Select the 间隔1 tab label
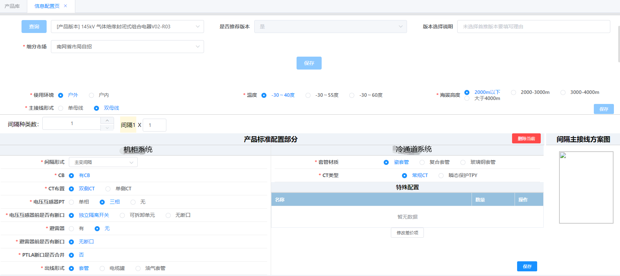 pos(128,125)
